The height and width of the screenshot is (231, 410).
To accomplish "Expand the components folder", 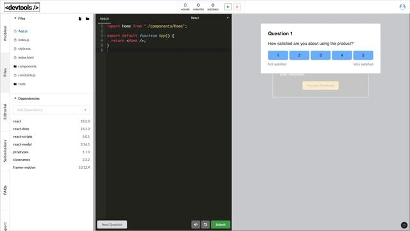I will (x=27, y=67).
